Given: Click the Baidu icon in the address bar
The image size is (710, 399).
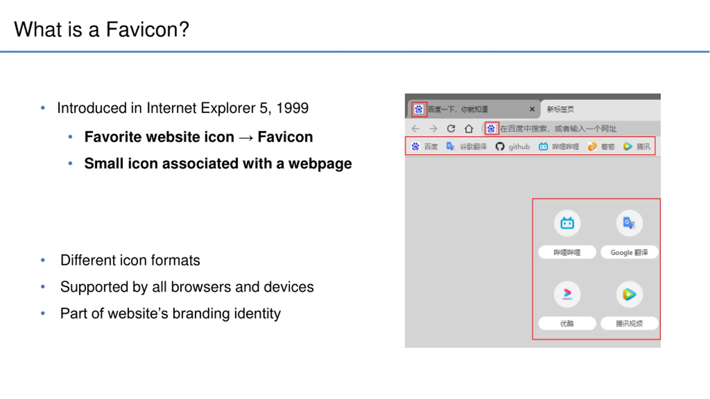Looking at the screenshot, I should pos(491,129).
